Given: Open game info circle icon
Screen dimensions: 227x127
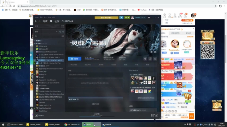Looking at the screenshot, I should coord(150,58).
